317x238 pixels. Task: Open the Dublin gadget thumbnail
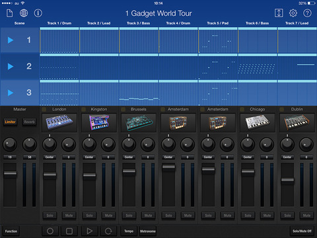pyautogui.click(x=297, y=123)
